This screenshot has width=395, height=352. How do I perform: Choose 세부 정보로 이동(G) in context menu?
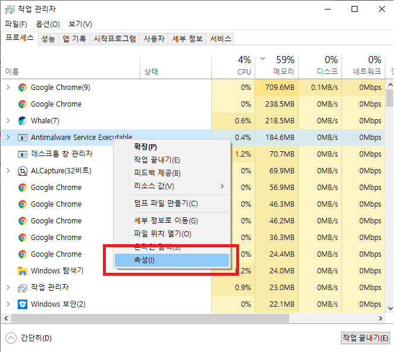pyautogui.click(x=172, y=220)
